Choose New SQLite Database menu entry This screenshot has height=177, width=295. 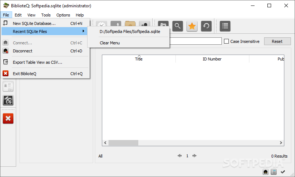pos(45,23)
